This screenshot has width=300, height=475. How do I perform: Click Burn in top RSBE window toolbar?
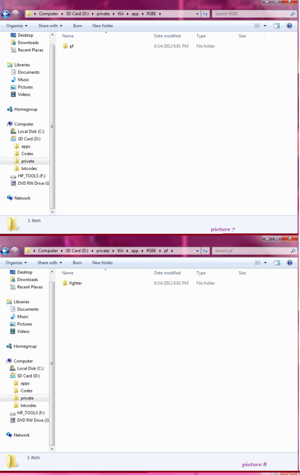point(77,26)
